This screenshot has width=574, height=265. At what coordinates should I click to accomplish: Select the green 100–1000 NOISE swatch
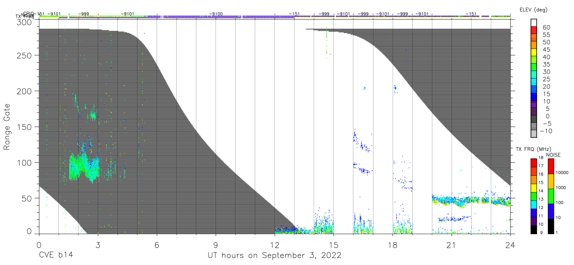pos(551,196)
